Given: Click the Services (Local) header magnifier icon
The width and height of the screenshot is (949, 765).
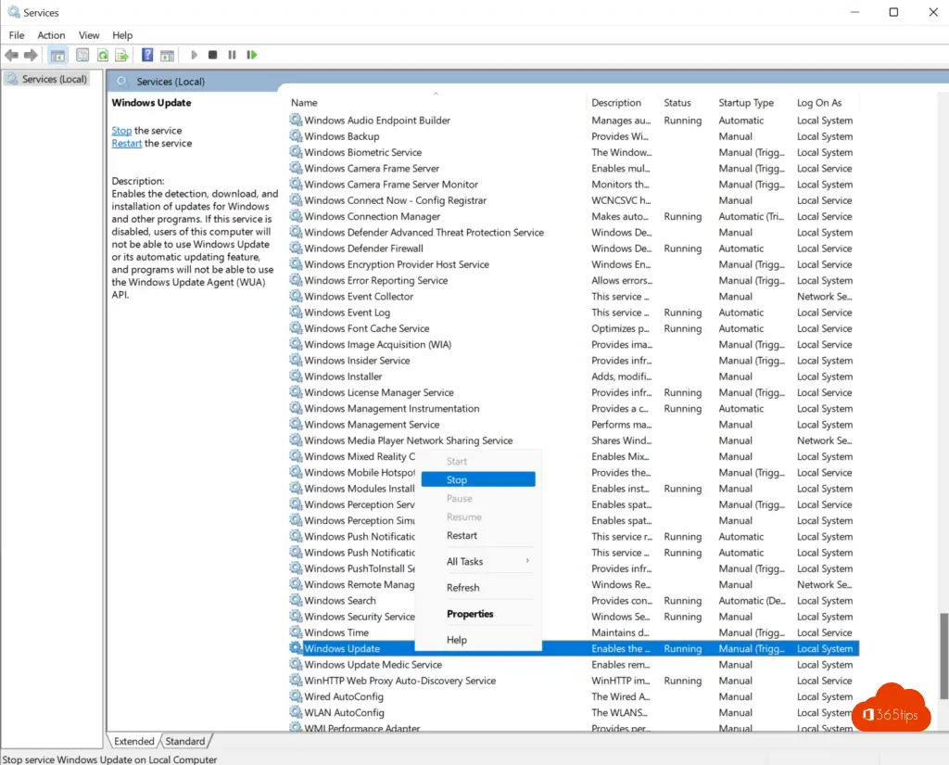Looking at the screenshot, I should (x=121, y=82).
